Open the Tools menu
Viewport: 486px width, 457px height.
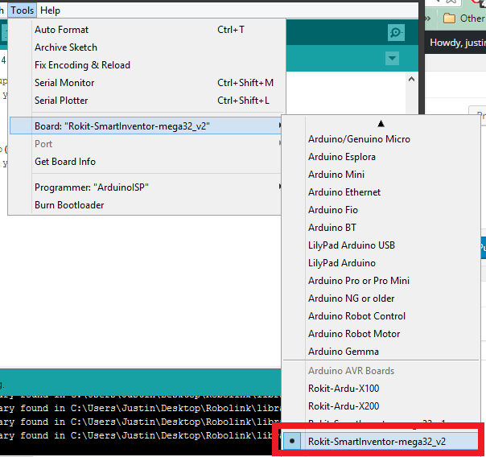23,10
